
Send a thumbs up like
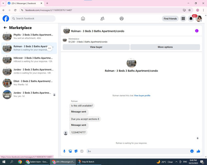click(x=198, y=151)
